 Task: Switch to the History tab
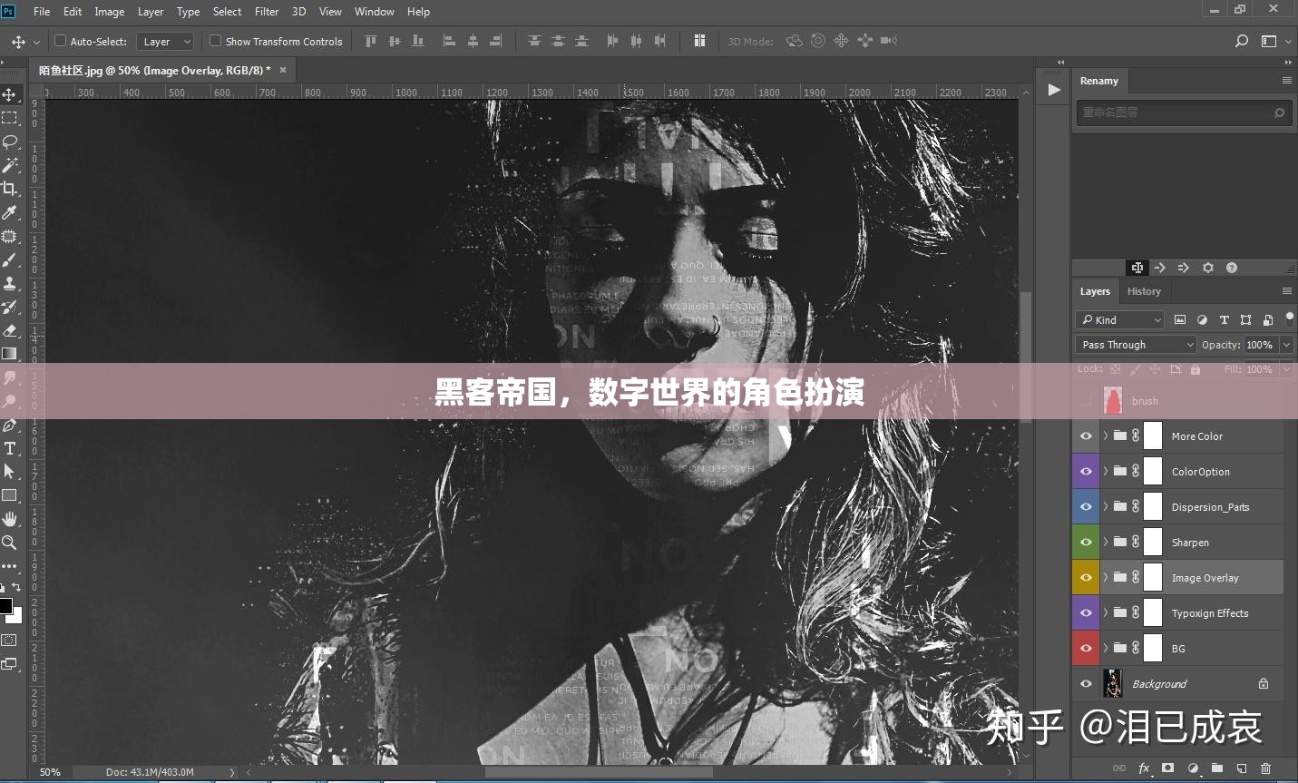[x=1144, y=291]
